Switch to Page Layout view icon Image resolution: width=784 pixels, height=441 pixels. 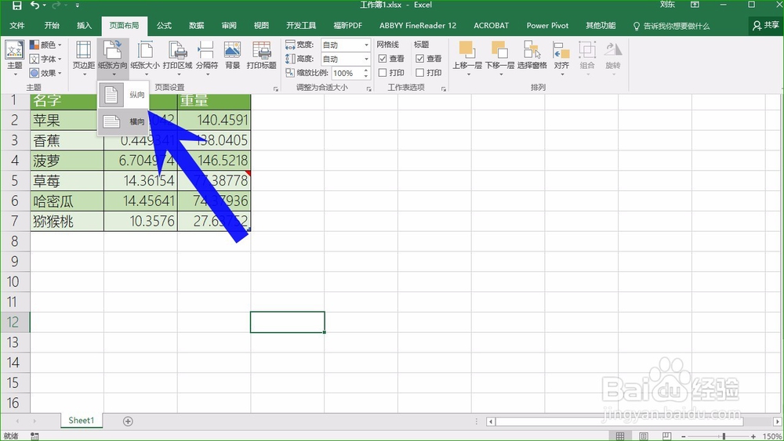click(644, 436)
